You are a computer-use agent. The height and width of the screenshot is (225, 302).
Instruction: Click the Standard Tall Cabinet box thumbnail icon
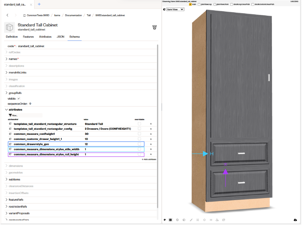click(x=9, y=27)
